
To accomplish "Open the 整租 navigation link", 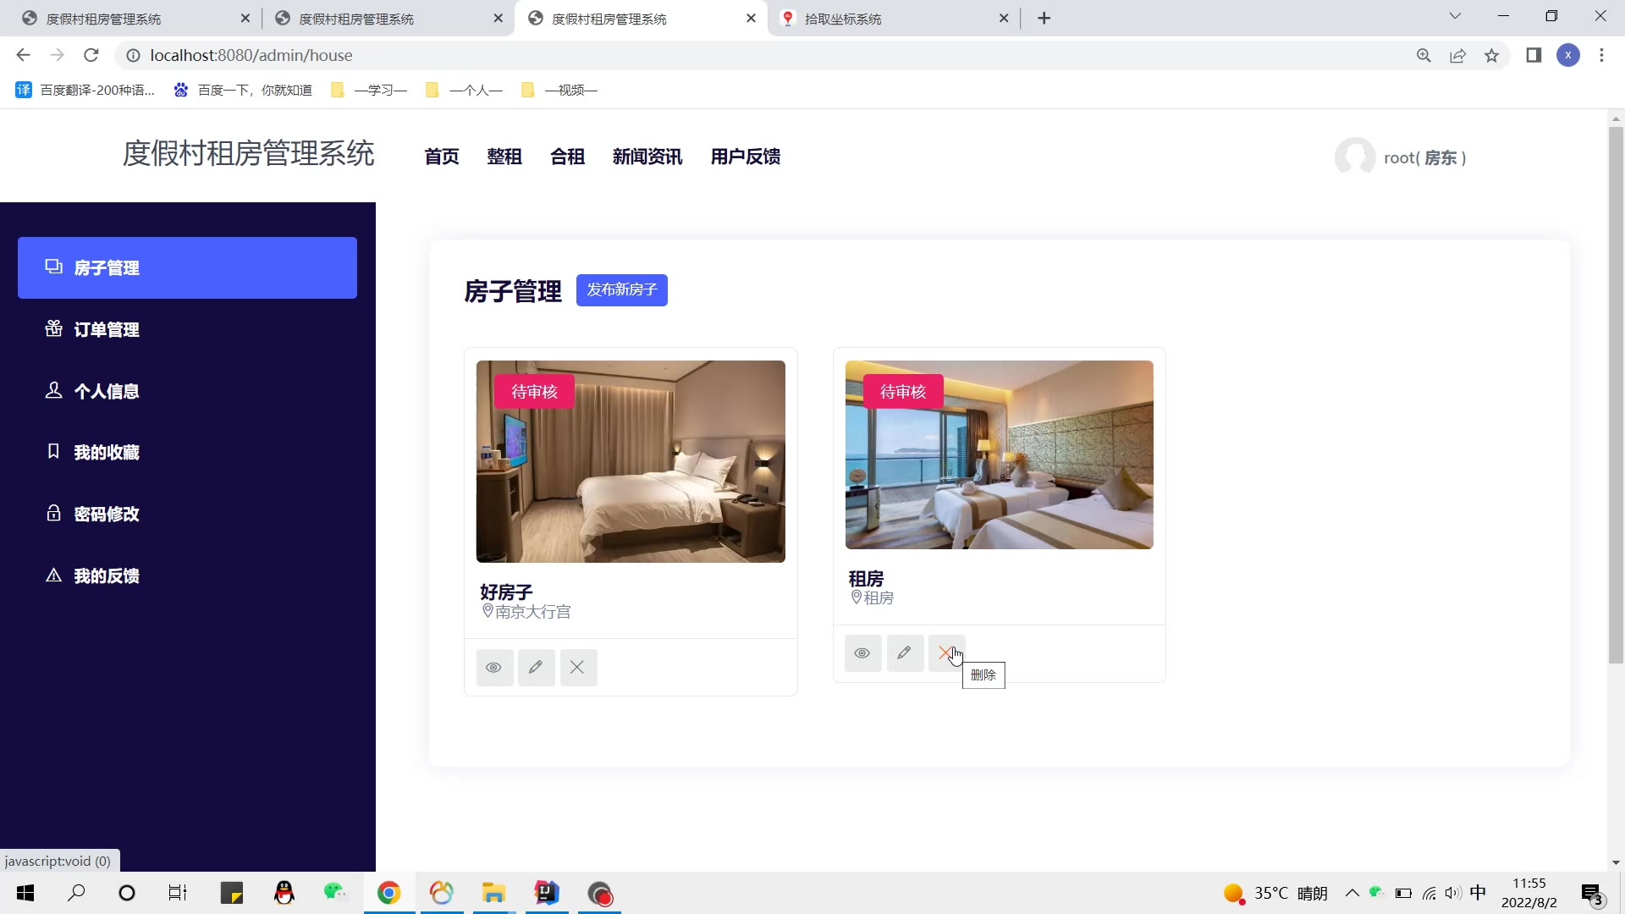I will coord(504,157).
